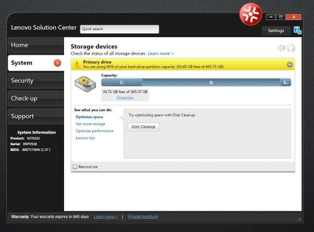This screenshot has width=314, height=232.
Task: Grab the window resize grip corner
Action: pos(300,219)
